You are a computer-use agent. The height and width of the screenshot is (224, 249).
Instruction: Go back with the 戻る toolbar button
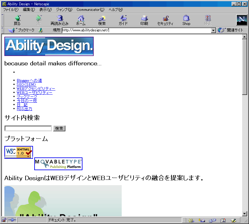click(x=17, y=20)
